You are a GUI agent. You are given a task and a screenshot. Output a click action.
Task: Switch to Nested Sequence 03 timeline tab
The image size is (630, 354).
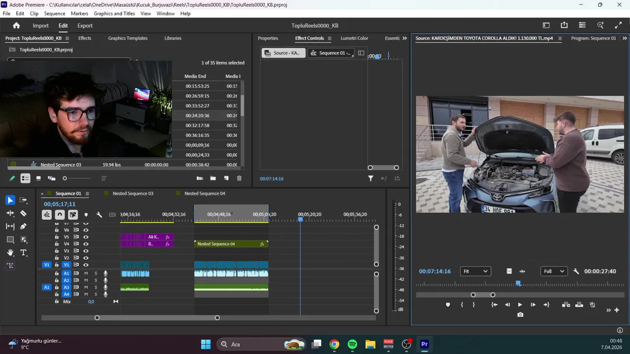click(133, 194)
